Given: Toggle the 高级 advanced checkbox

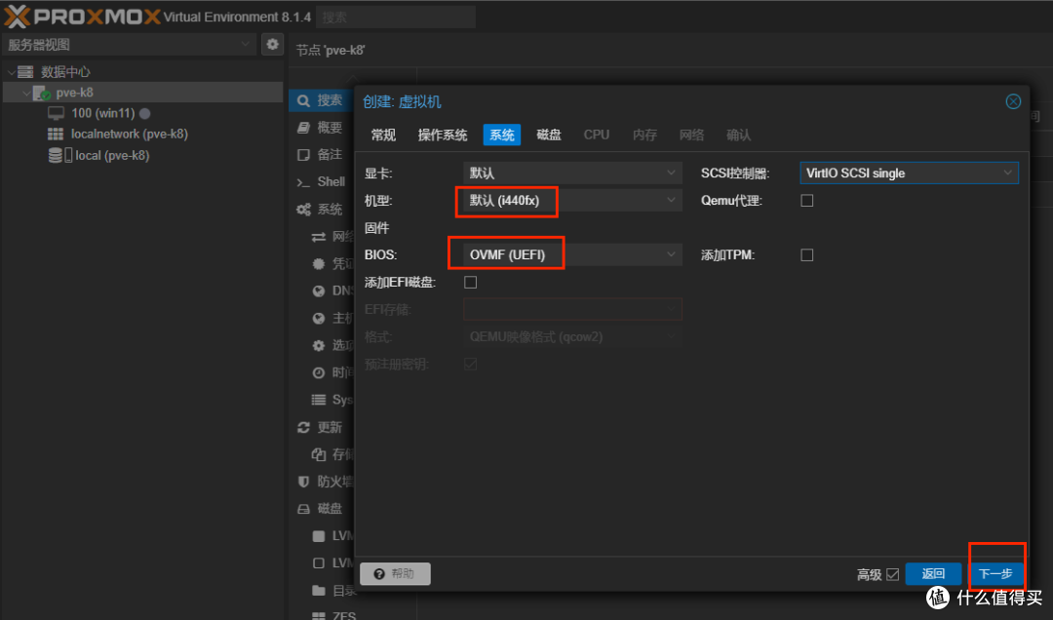Looking at the screenshot, I should pyautogui.click(x=892, y=575).
